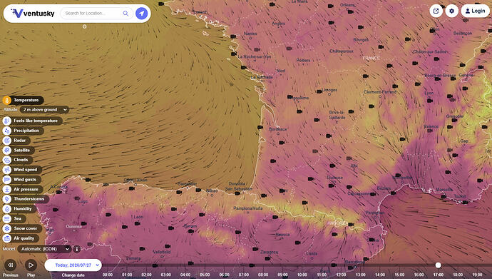Click the timeline slider handle at 17:00
Screen dimensions: 492x279
tap(438, 265)
